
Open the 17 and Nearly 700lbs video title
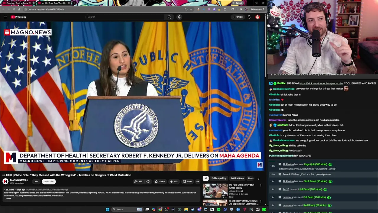point(243,202)
